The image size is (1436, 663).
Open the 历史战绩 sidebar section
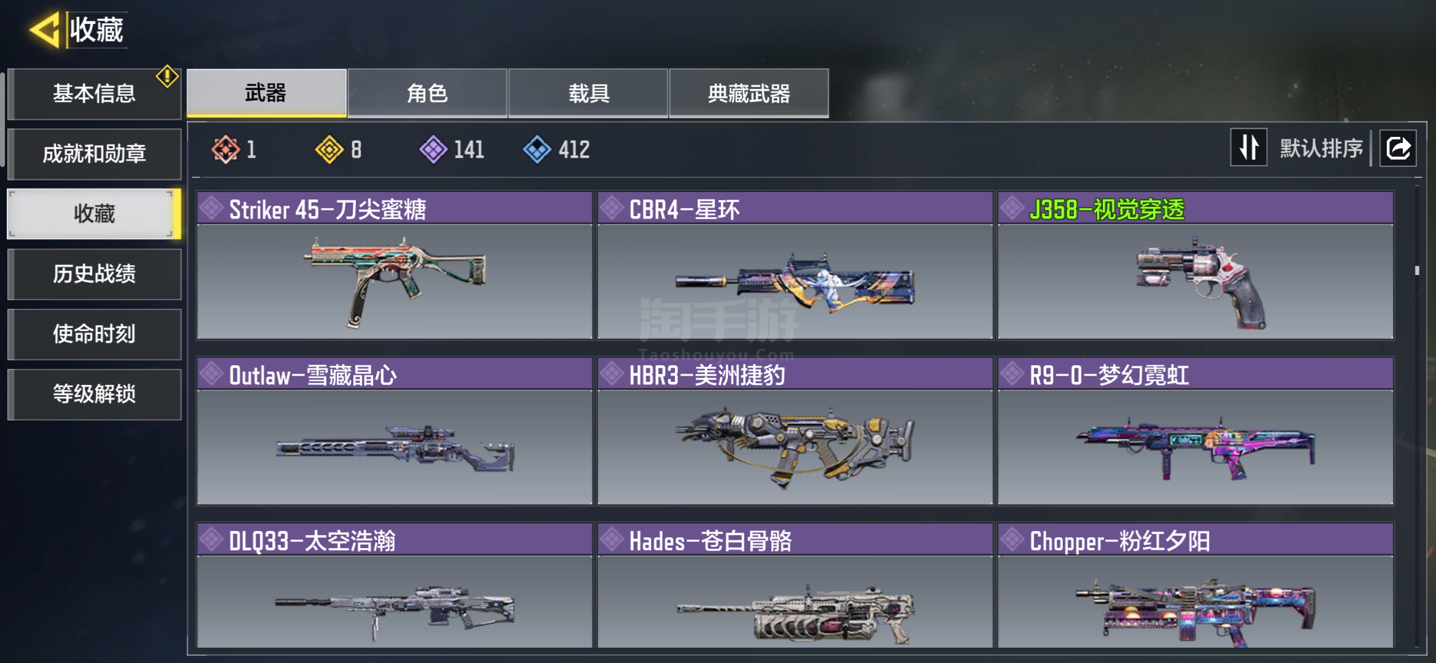coord(95,274)
